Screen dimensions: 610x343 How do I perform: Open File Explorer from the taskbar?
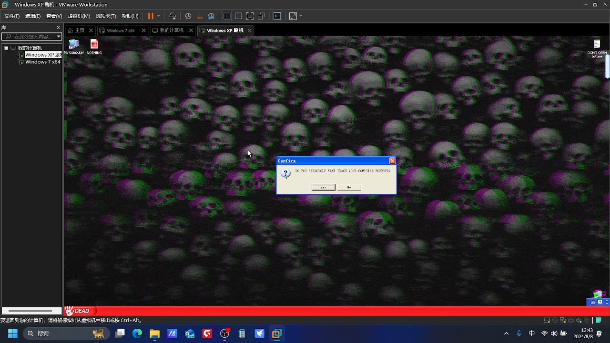tap(154, 333)
